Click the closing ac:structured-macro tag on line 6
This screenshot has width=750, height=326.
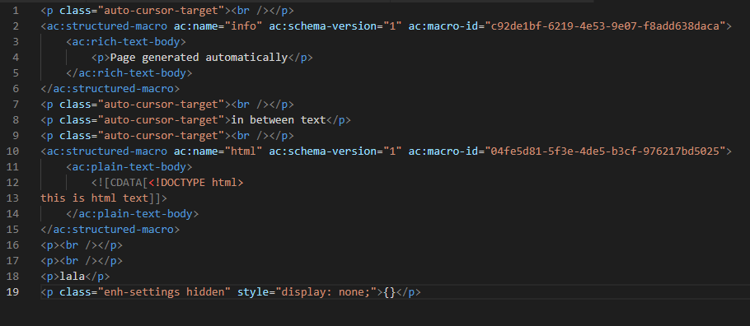tap(110, 89)
